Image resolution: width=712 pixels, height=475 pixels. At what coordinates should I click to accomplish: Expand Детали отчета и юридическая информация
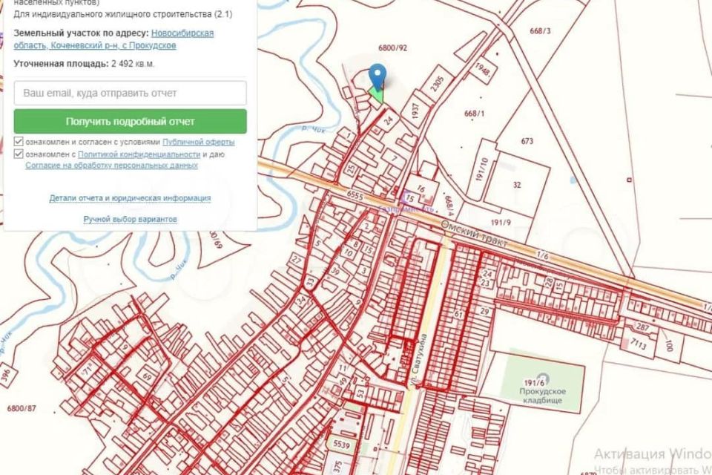[130, 198]
